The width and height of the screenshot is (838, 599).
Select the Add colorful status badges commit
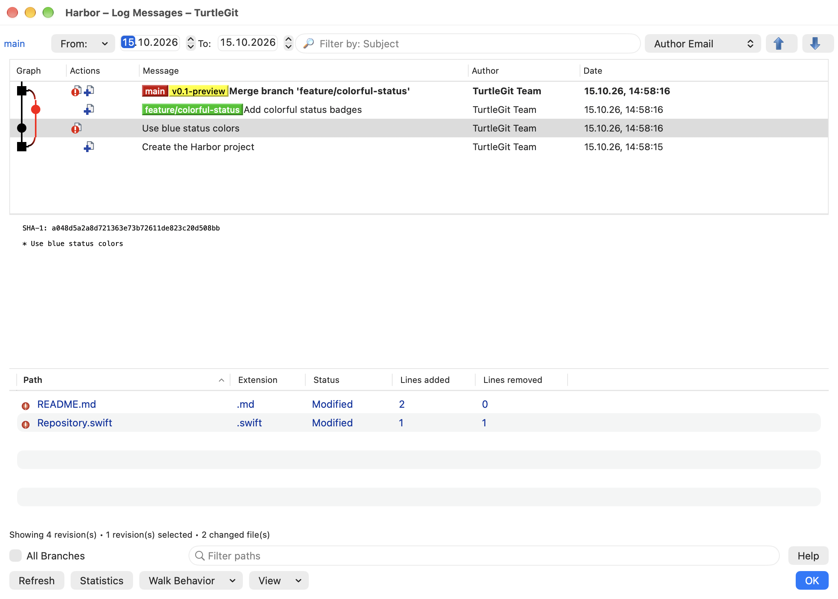point(419,110)
